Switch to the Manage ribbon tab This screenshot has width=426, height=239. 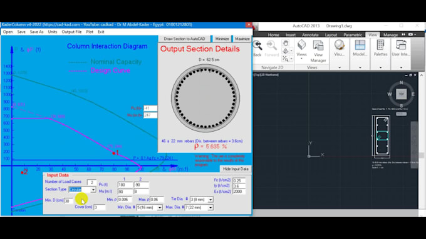(390, 35)
